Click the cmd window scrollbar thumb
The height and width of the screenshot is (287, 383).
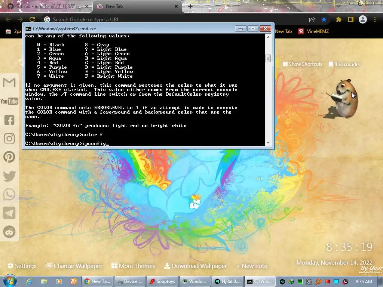(268, 58)
